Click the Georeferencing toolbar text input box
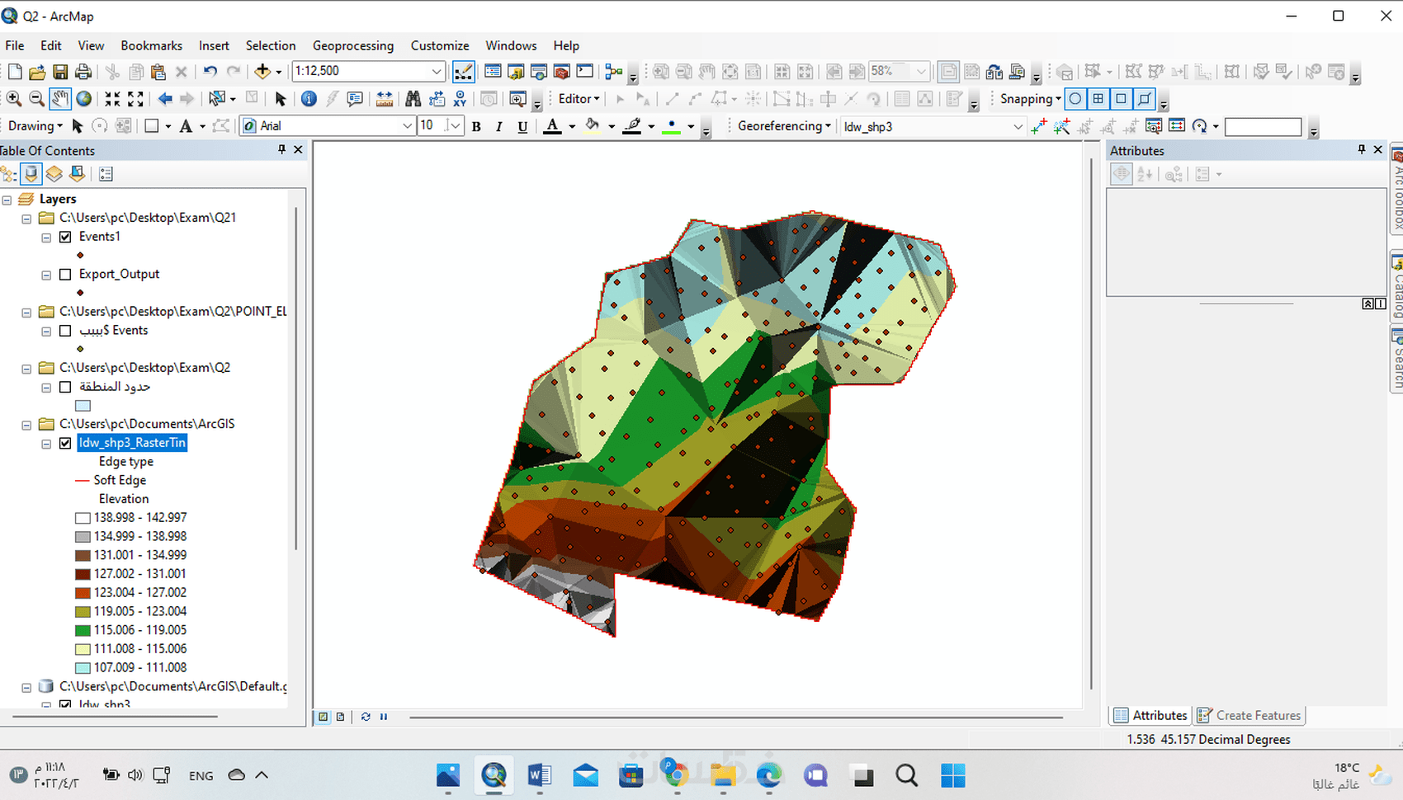This screenshot has height=800, width=1403. point(1263,127)
